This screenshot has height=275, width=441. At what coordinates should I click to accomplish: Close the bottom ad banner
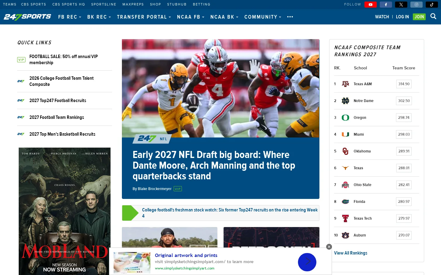pos(329,247)
